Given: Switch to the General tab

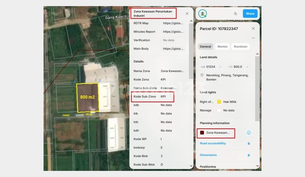Looking at the screenshot, I should 205,46.
